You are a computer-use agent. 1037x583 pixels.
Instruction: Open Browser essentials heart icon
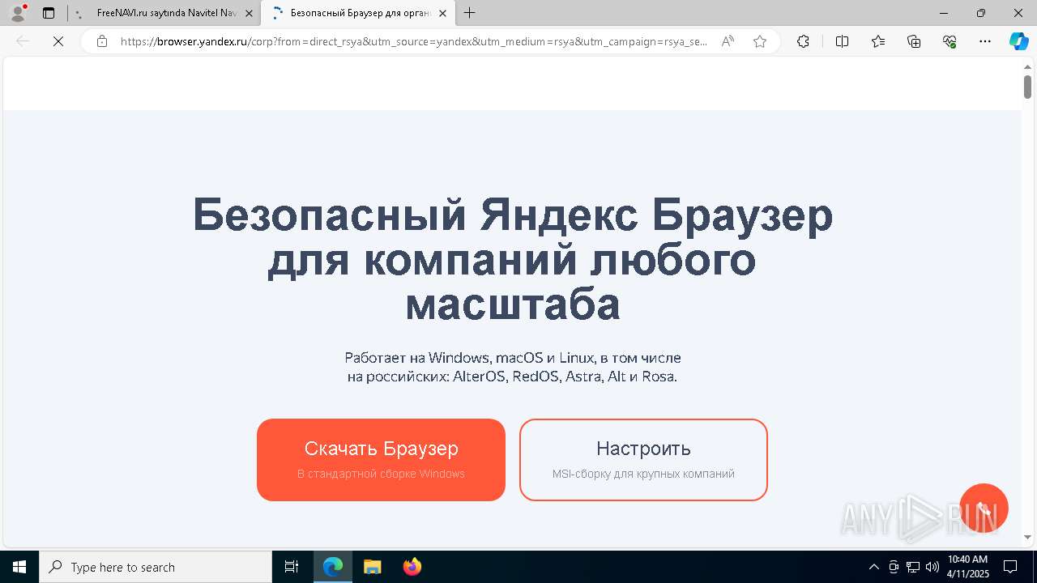(950, 41)
